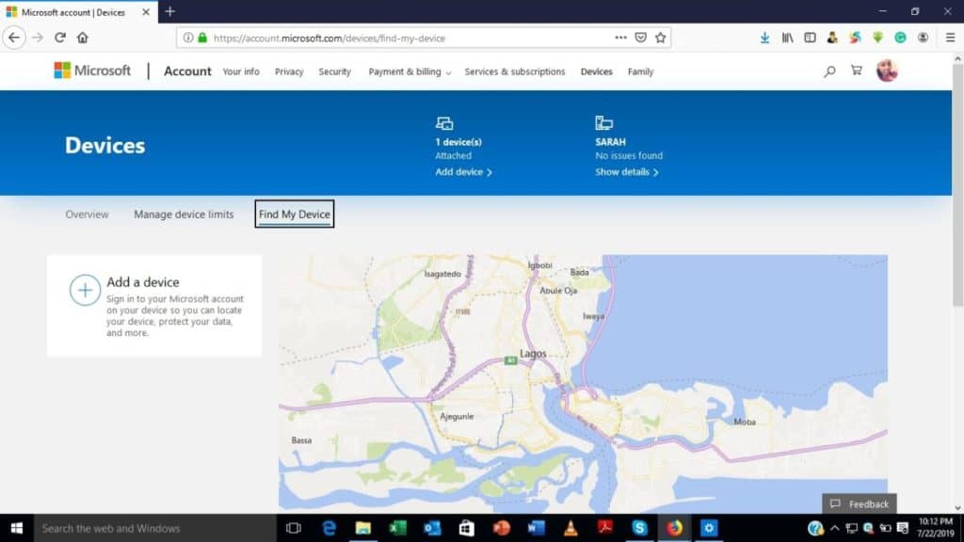Expand Payment & billing dropdown
This screenshot has width=964, height=542.
(x=410, y=72)
